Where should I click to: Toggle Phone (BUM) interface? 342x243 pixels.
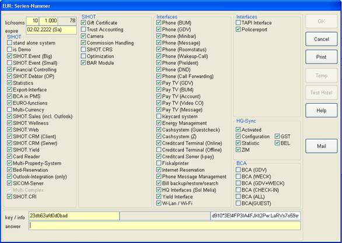click(159, 23)
